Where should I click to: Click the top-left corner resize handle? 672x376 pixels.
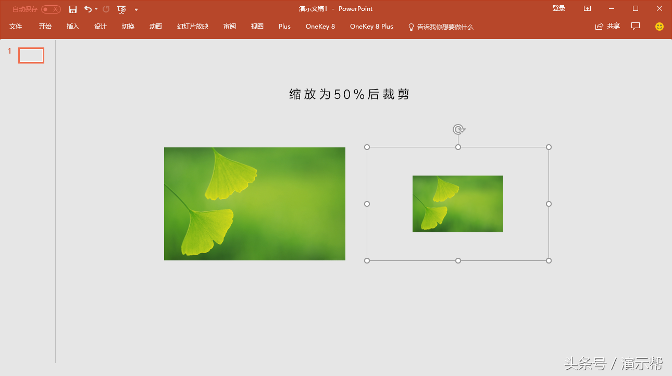[367, 147]
